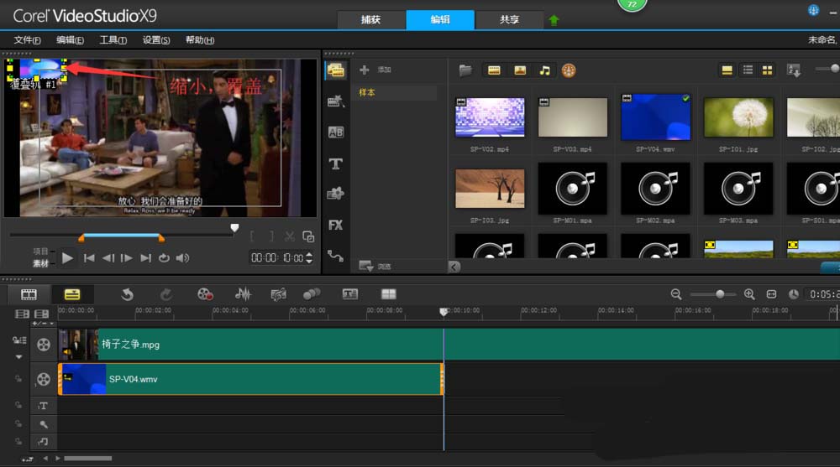The height and width of the screenshot is (467, 840).
Task: Expand the Browse (浏览) dropdown
Action: [x=366, y=267]
